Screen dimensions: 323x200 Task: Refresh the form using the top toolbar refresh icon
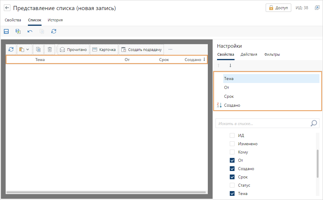pos(54,31)
